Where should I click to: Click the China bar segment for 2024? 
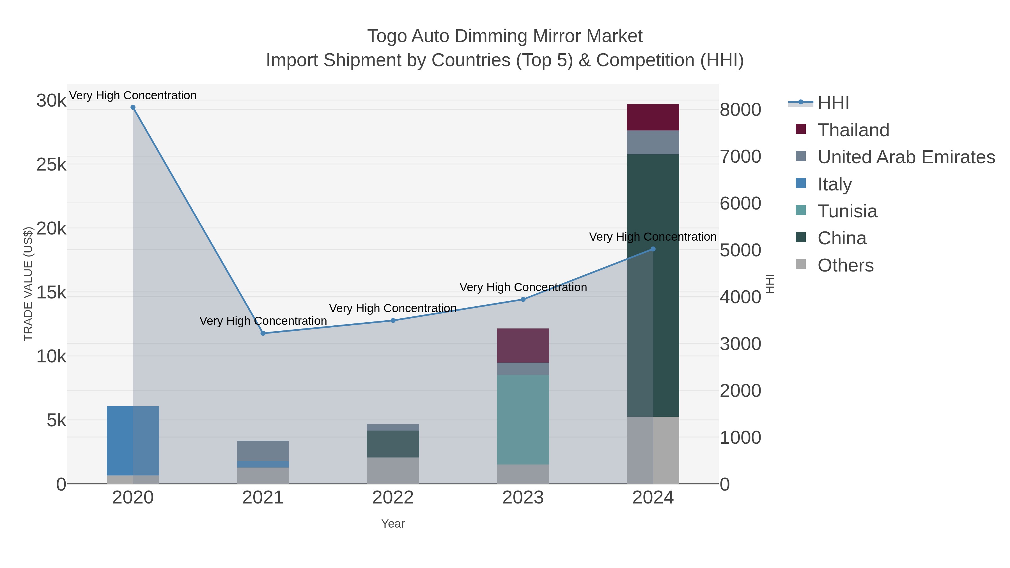[x=653, y=285]
